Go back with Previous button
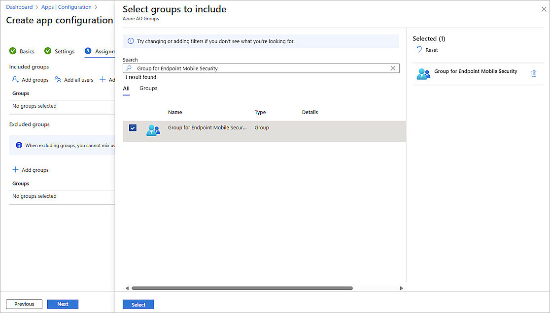550x313 pixels. pos(24,304)
